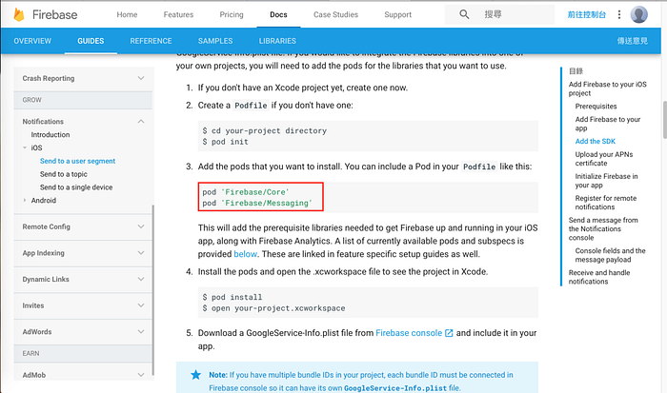
Task: Open the Pricing nav item
Action: pyautogui.click(x=232, y=14)
